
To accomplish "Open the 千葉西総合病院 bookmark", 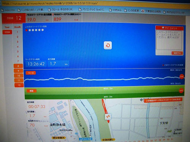I will 151,11.
